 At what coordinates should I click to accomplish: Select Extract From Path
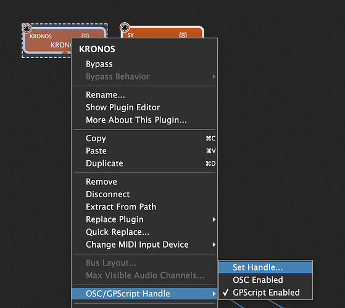point(144,207)
